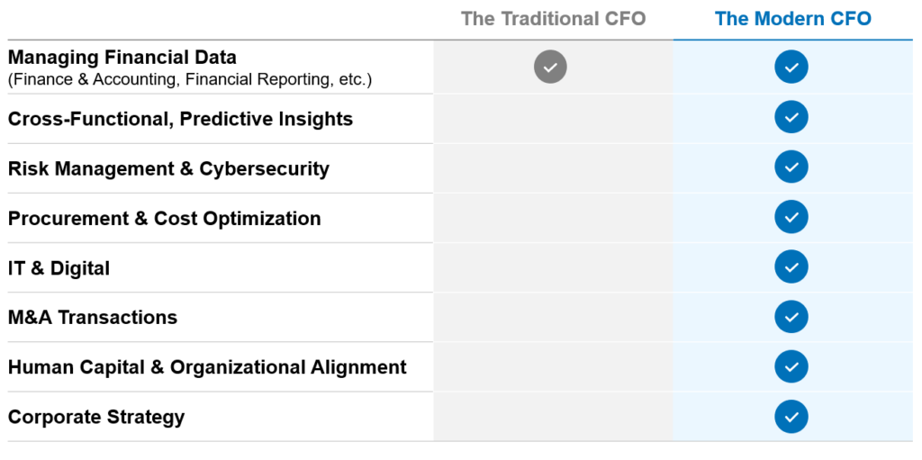Screen dimensions: 922x460
Task: Select The Traditional CFO column header
Action: [554, 19]
